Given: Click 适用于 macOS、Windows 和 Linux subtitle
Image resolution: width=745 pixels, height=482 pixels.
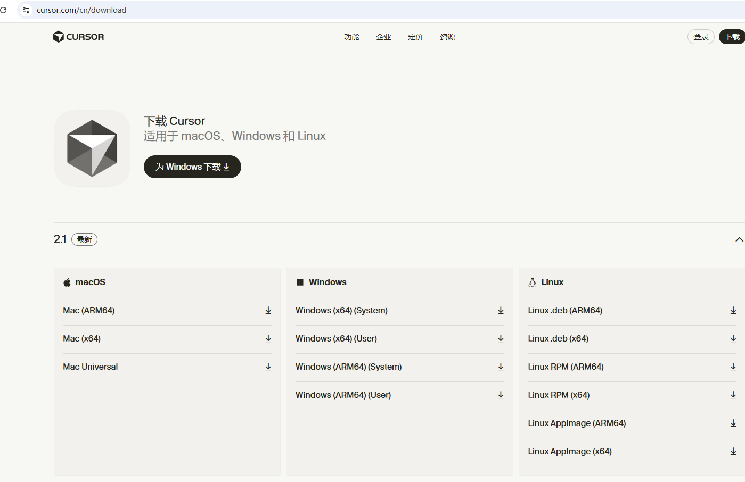Looking at the screenshot, I should coord(234,136).
